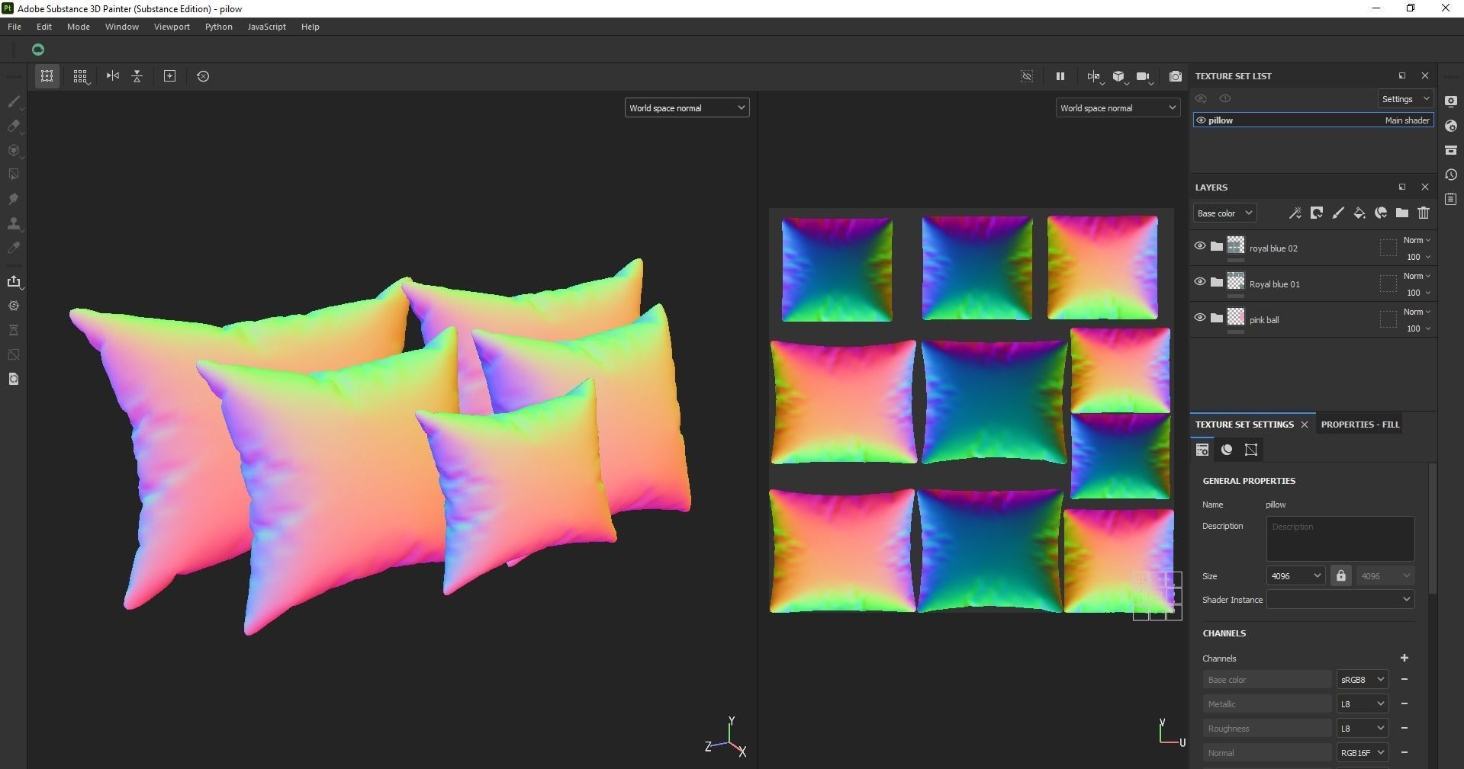Click the horizontal mirror symmetry icon

[113, 76]
